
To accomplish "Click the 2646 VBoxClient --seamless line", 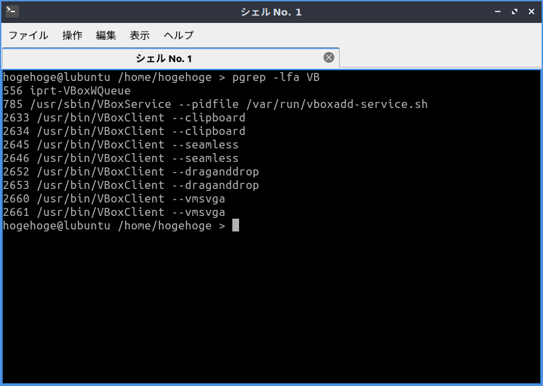I will (120, 158).
